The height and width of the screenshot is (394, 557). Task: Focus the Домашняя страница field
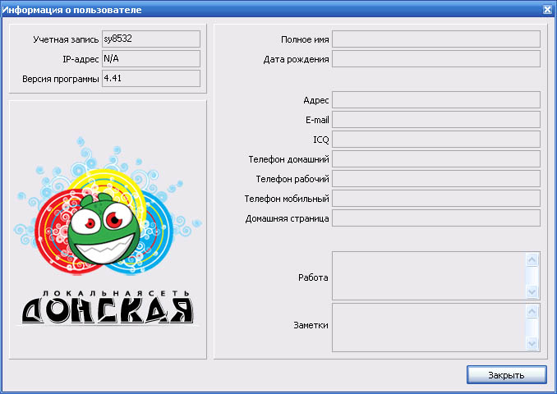pyautogui.click(x=435, y=218)
